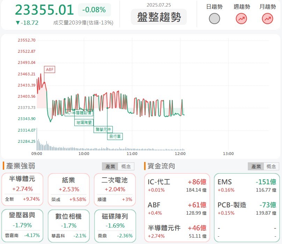The image size is (282, 244).
Task: Click the IC-代工 +86億 fund flow row
Action: [177, 185]
